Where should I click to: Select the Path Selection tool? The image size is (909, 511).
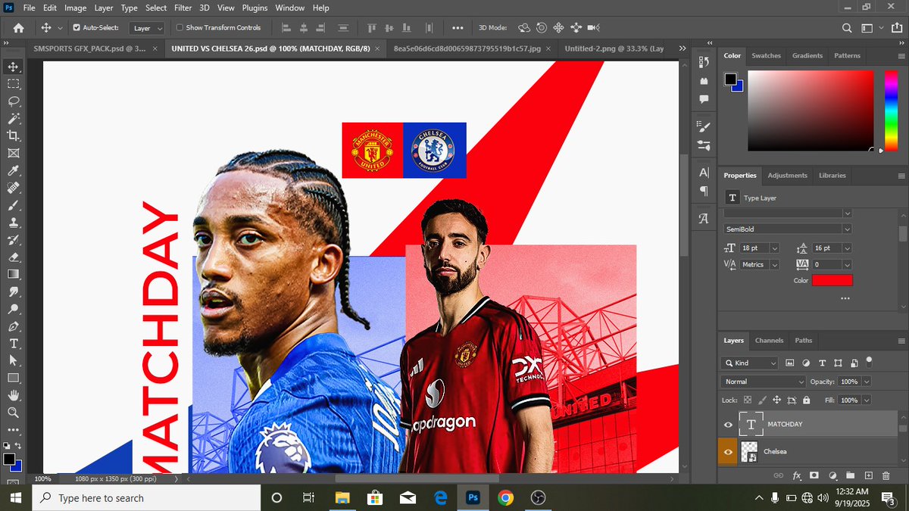point(13,360)
